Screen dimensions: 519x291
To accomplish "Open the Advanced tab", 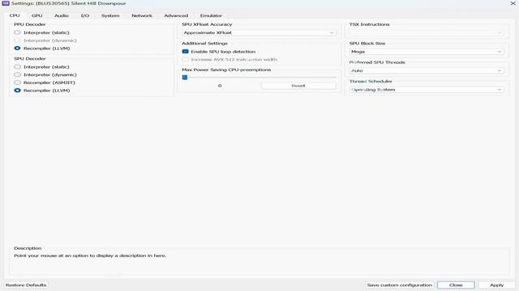I will (176, 15).
